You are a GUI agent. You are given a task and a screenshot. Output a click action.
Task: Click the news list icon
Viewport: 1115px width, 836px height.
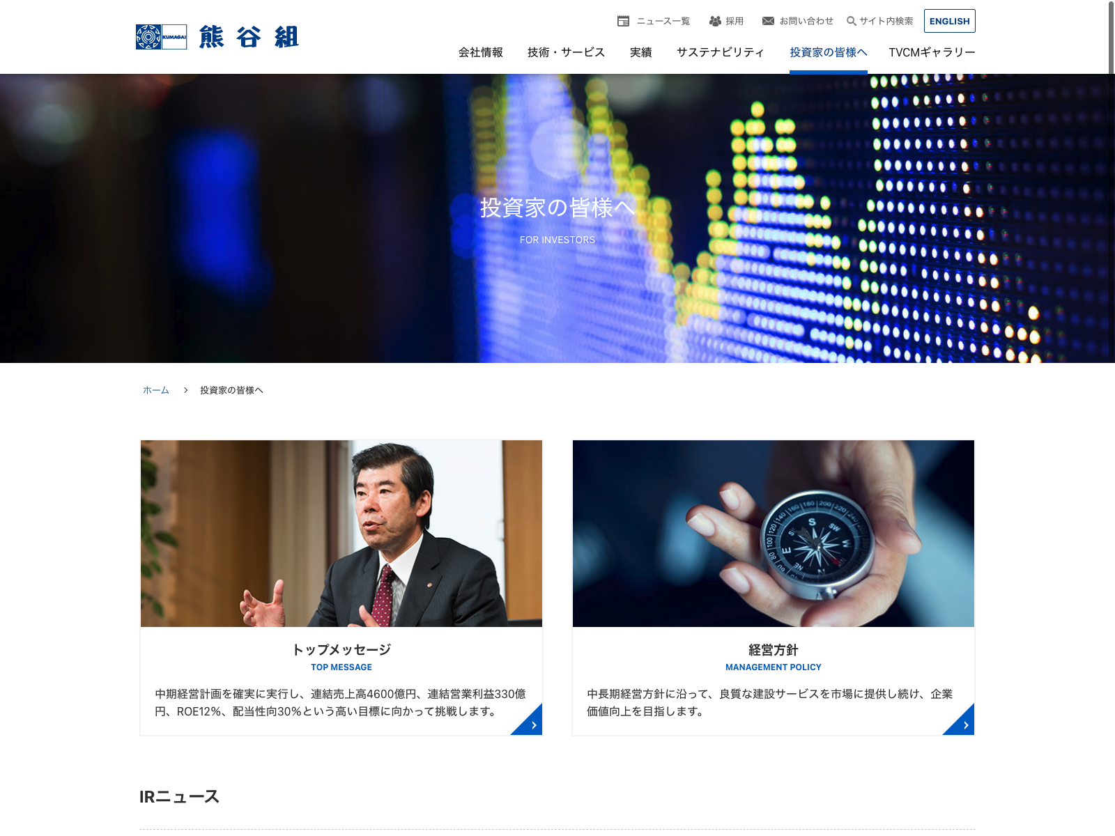pyautogui.click(x=623, y=21)
